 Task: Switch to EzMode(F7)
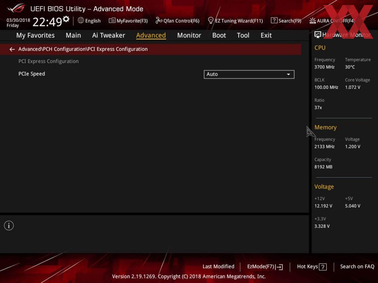[x=265, y=267]
